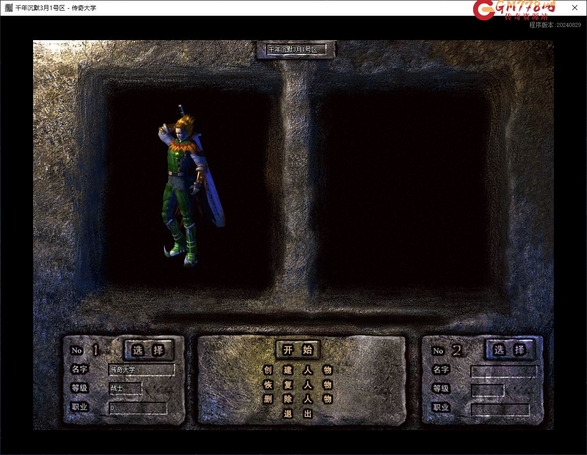
Task: Choose 创建人物 to create a character
Action: pos(298,370)
